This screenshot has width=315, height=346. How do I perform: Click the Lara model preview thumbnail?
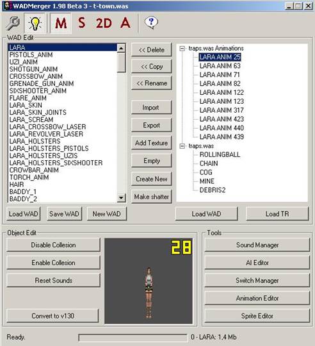[x=149, y=281]
